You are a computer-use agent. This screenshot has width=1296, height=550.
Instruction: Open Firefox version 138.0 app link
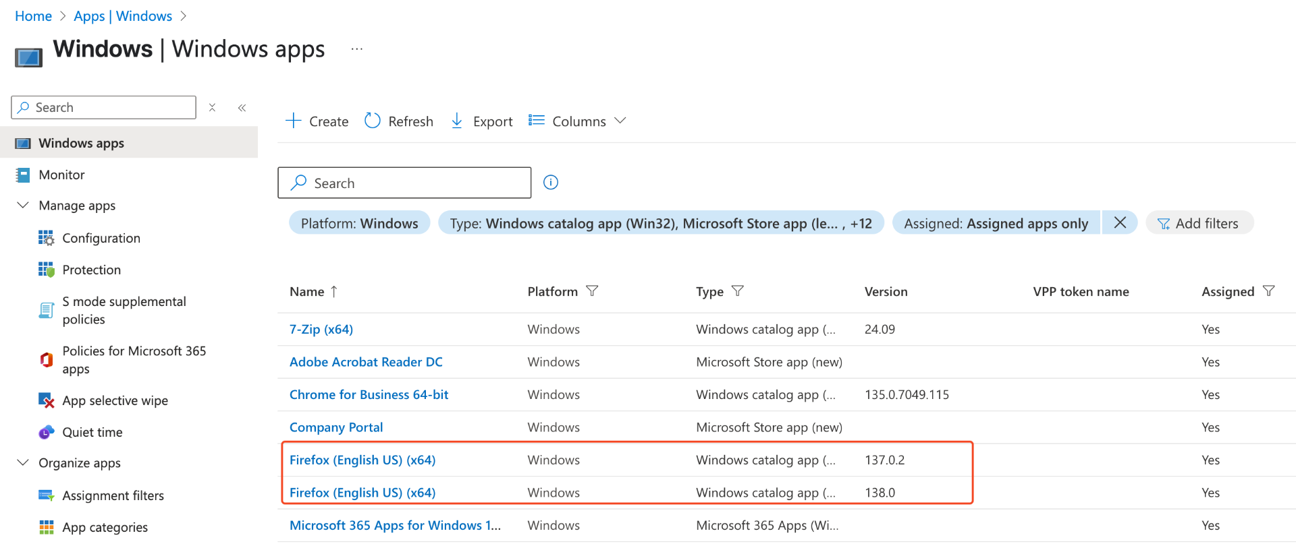(362, 493)
